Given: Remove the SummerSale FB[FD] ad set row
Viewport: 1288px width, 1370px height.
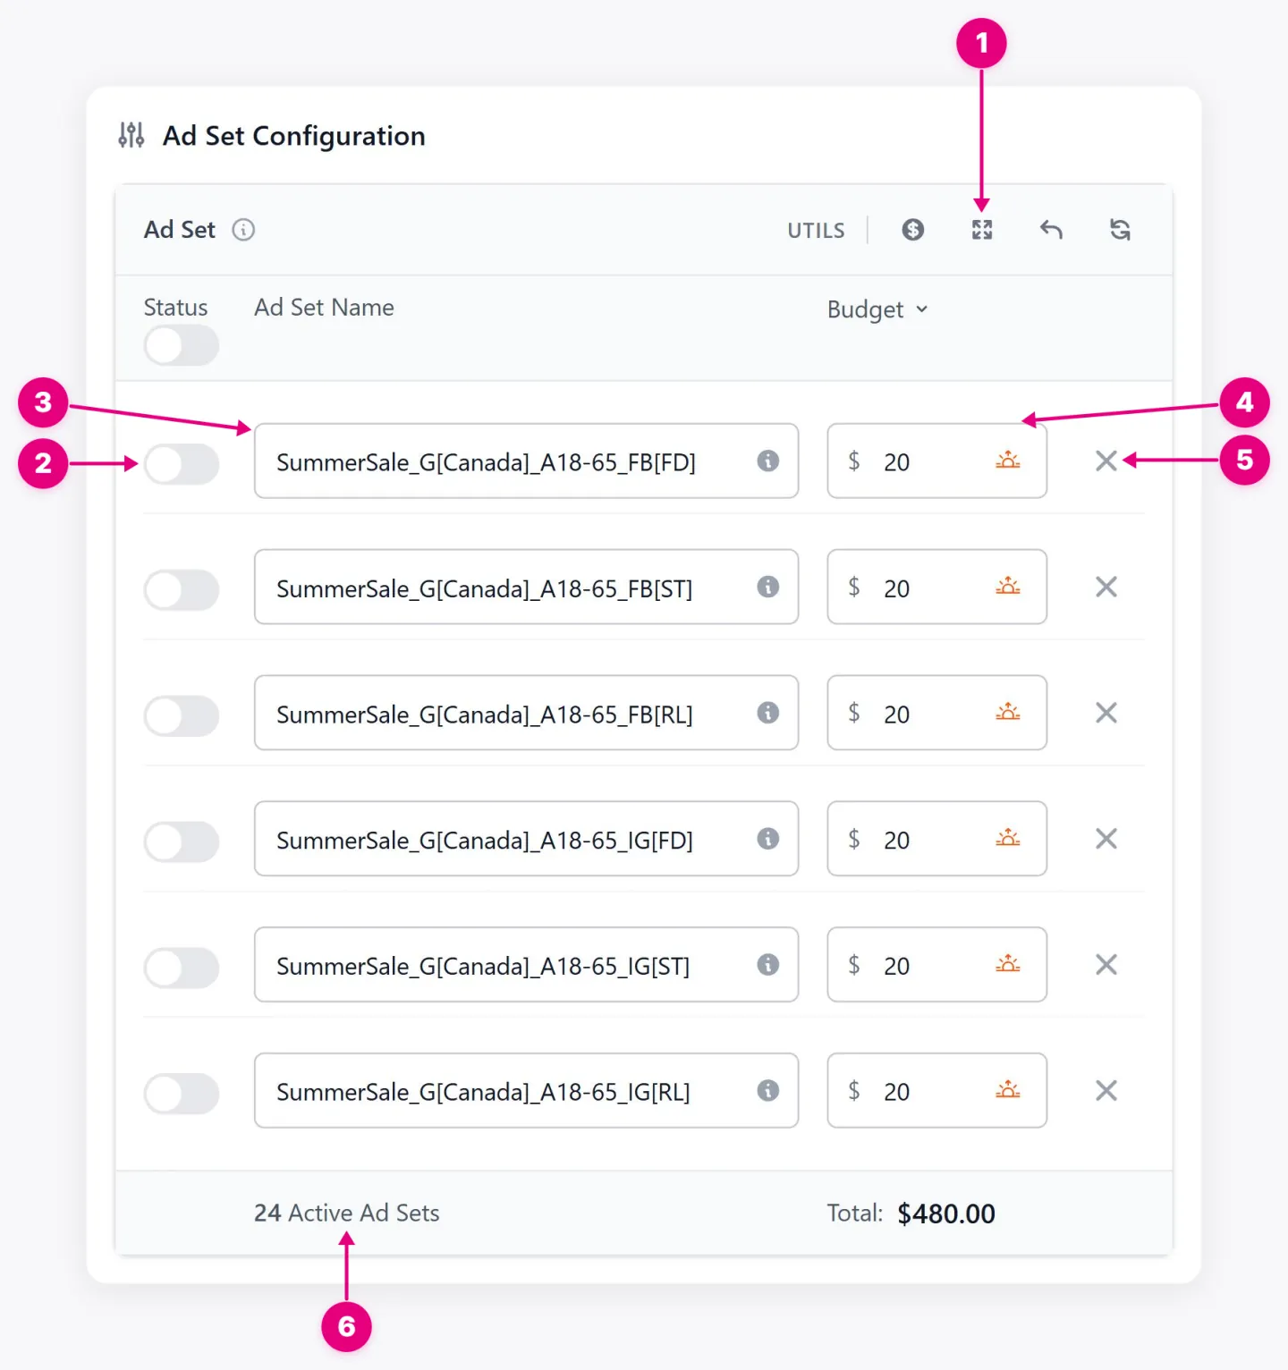Looking at the screenshot, I should tap(1106, 461).
